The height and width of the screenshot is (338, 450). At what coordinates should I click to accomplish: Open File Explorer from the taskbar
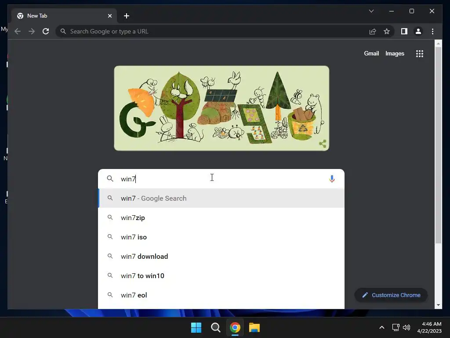click(254, 327)
